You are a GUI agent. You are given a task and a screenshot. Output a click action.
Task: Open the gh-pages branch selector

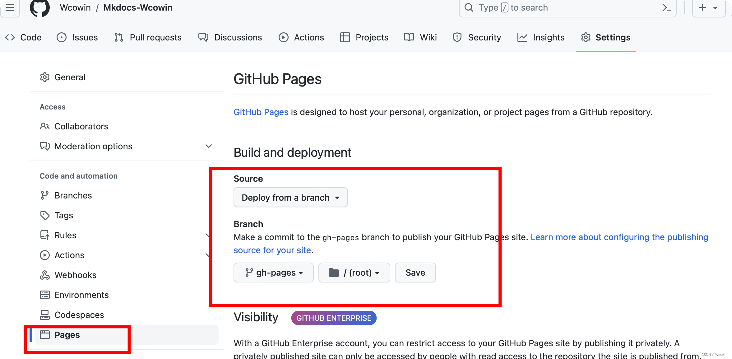[273, 273]
